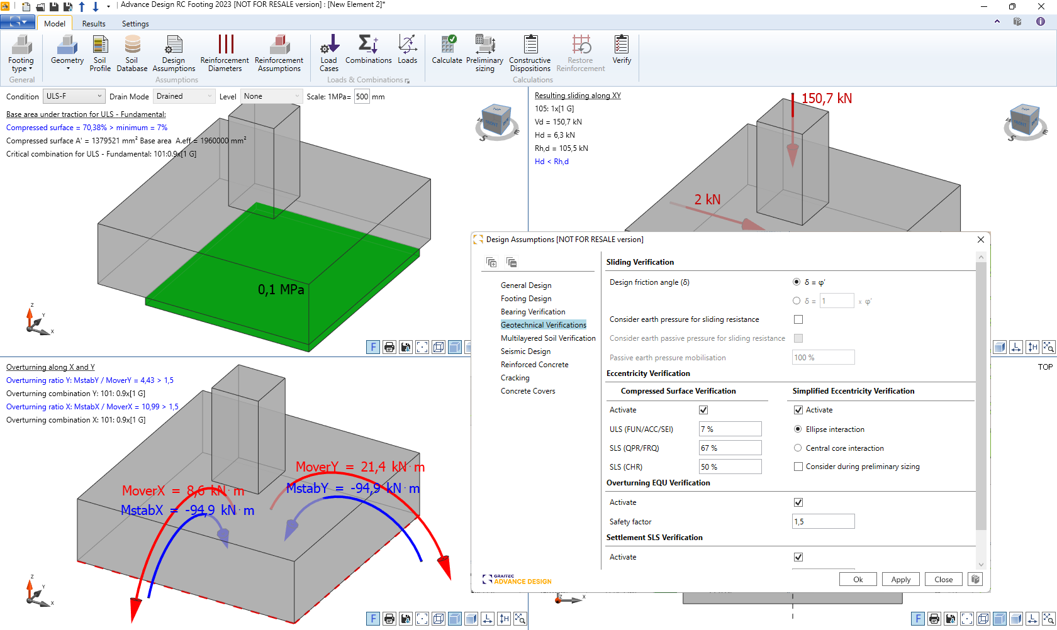The image size is (1057, 630).
Task: Open the Condition ULS-F dropdown
Action: click(74, 96)
